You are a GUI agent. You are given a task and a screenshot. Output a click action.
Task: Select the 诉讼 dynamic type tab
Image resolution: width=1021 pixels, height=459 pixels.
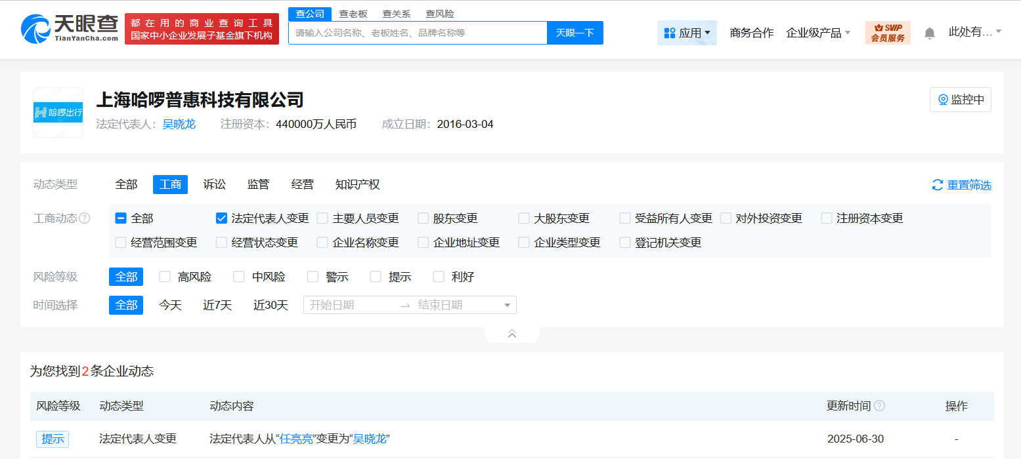tap(215, 185)
